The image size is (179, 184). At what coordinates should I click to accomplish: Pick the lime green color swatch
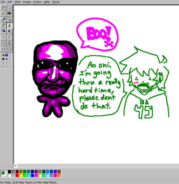point(25,176)
